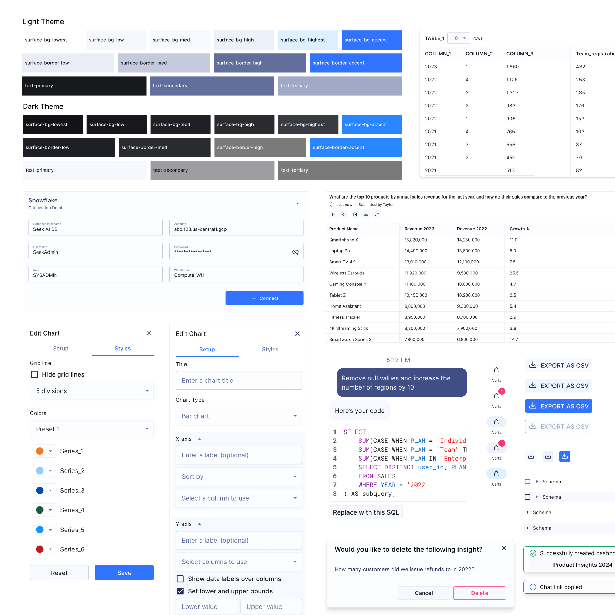
Task: Collapse the Snowflake connection details panel
Action: (x=298, y=203)
